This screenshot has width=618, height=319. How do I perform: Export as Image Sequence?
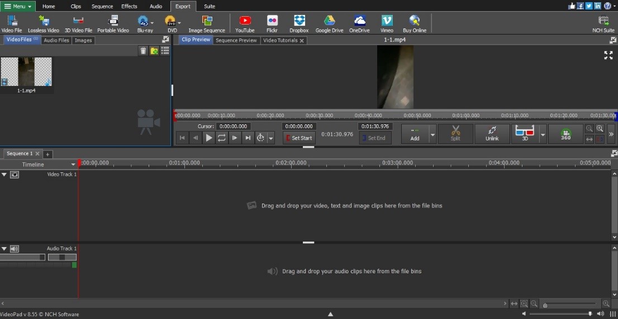click(207, 24)
